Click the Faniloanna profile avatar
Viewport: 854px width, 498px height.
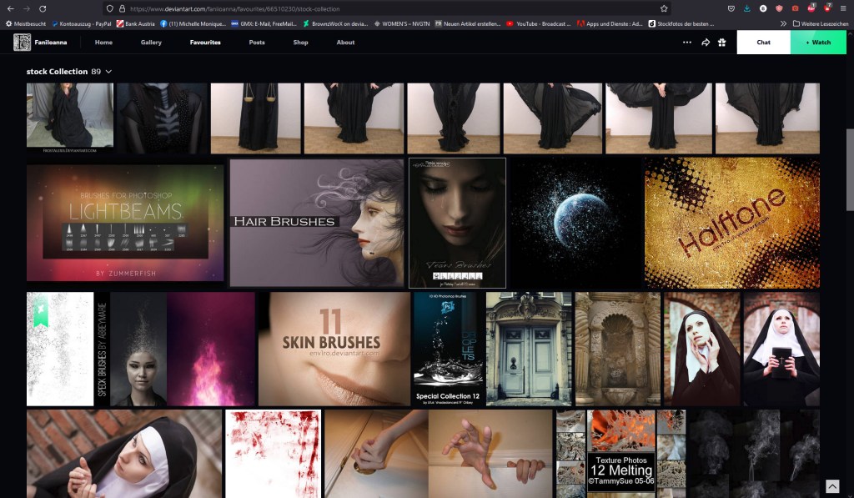[22, 42]
